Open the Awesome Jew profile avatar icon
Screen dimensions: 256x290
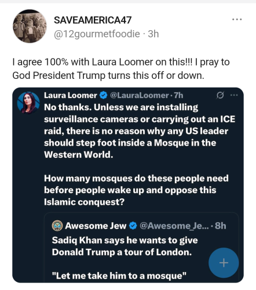coord(57,226)
